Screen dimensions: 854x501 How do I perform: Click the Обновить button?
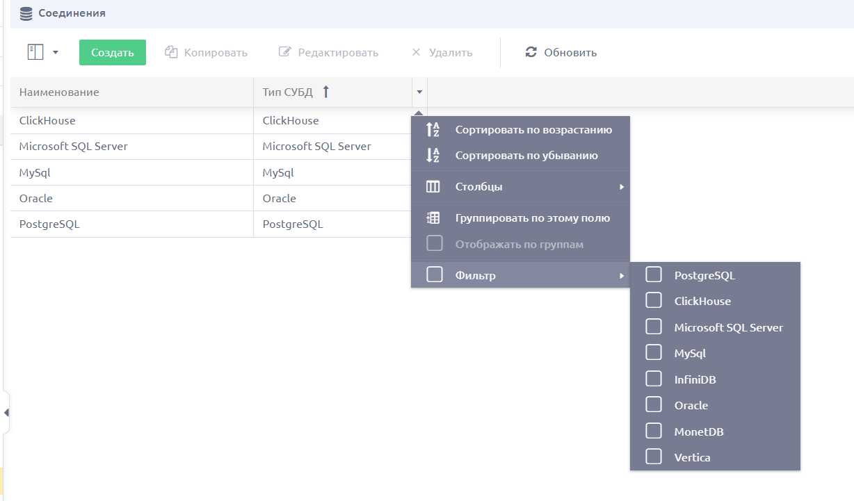coord(561,52)
